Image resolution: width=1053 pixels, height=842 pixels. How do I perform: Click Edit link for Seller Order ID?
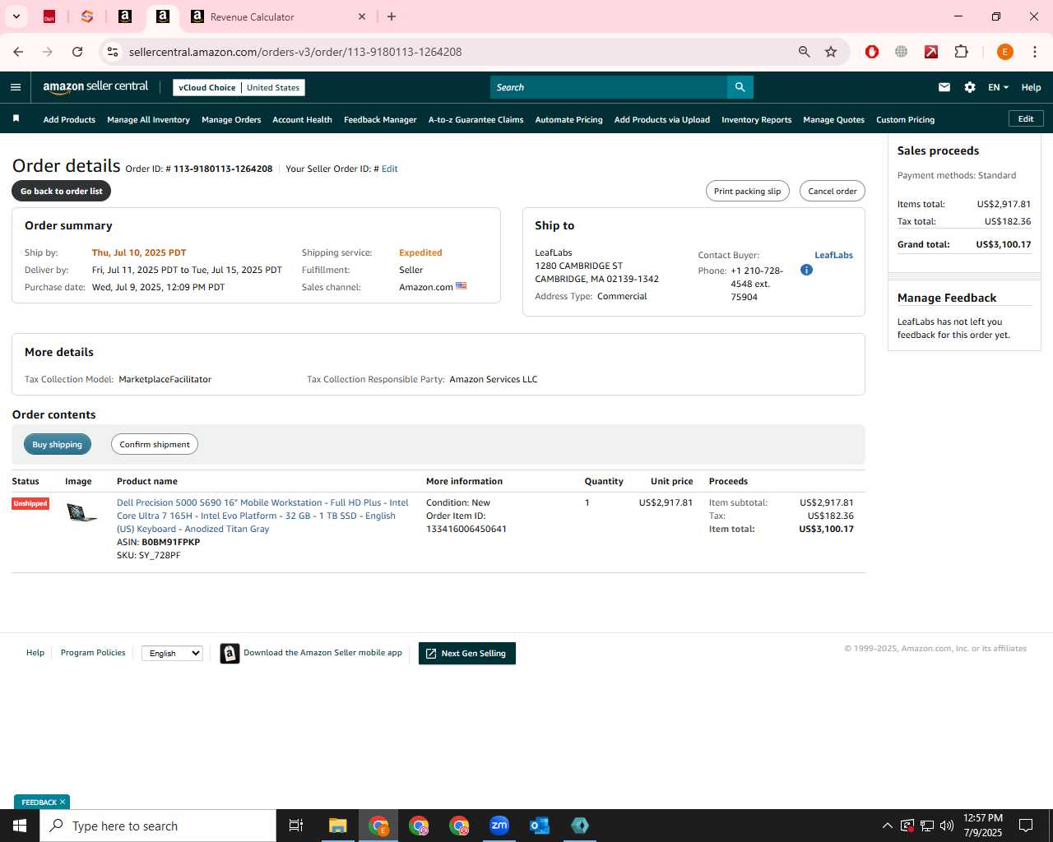(389, 169)
